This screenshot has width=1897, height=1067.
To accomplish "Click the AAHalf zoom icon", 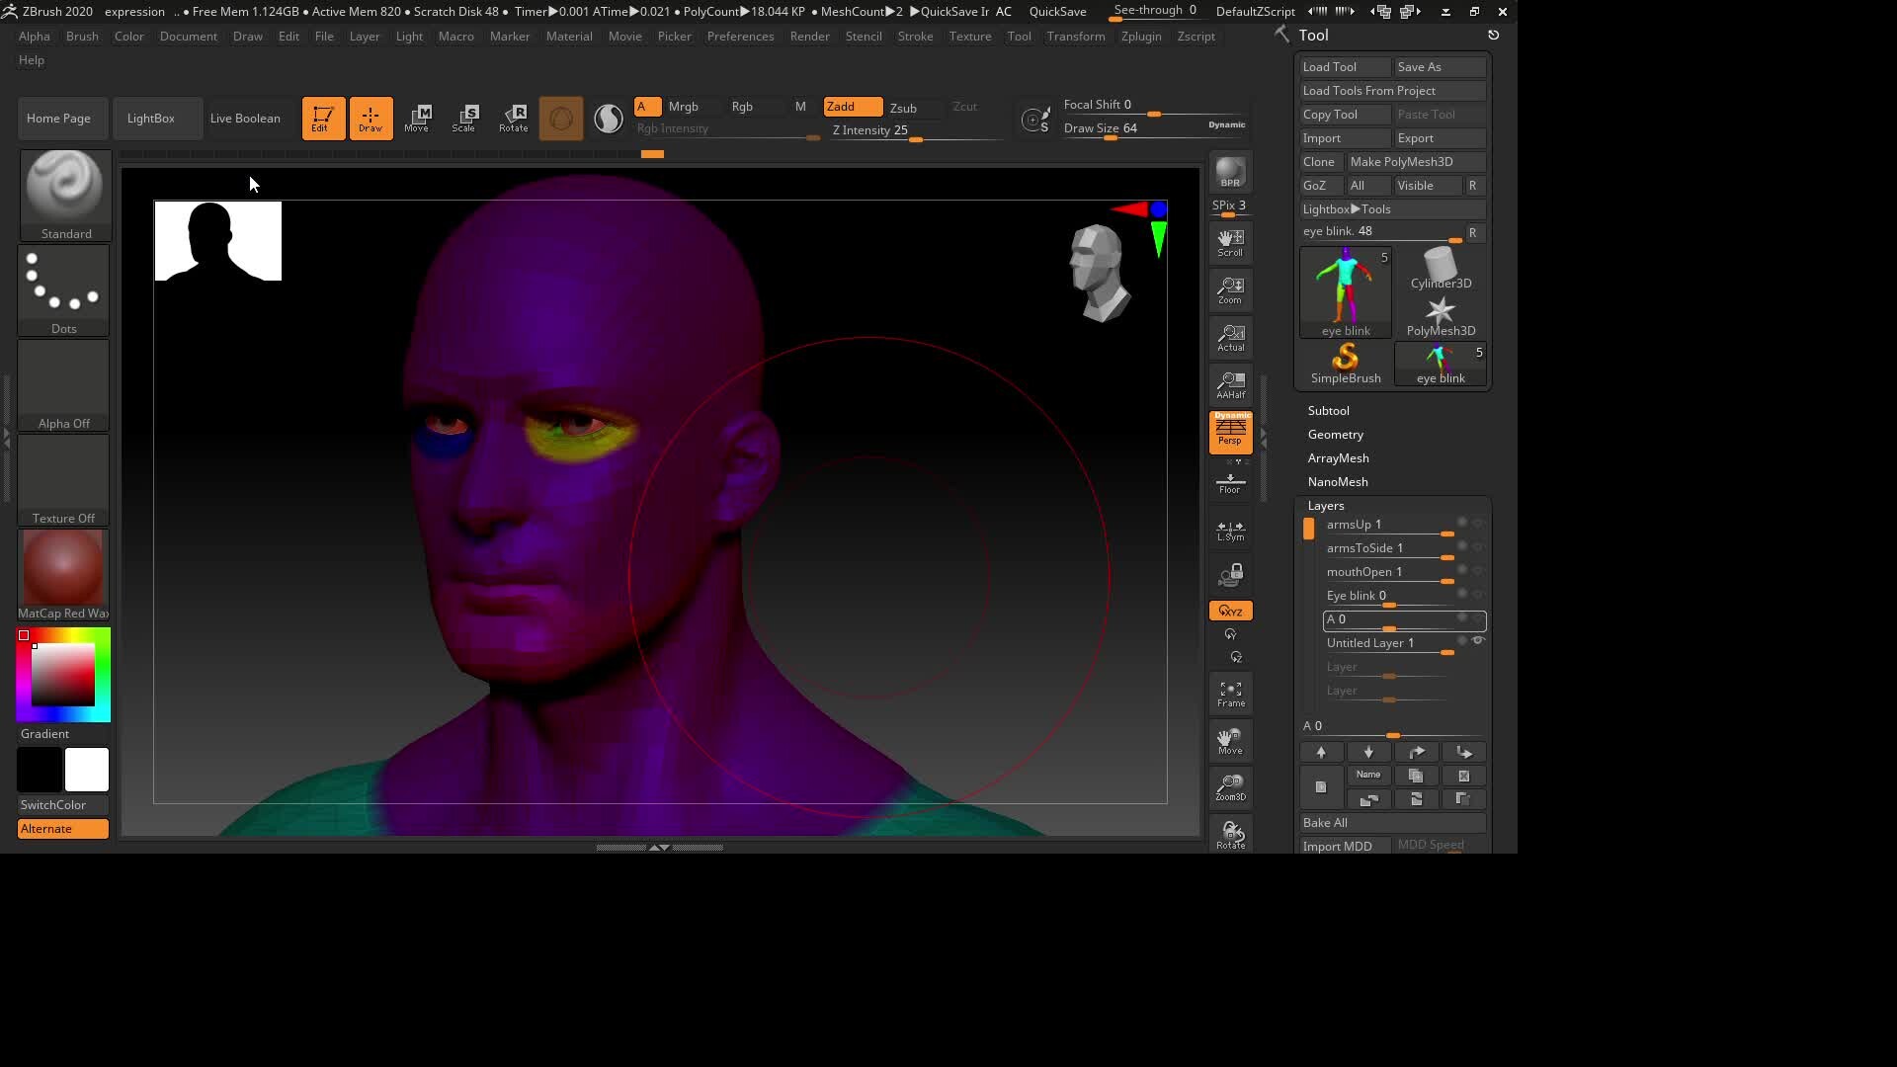I will click(x=1230, y=385).
